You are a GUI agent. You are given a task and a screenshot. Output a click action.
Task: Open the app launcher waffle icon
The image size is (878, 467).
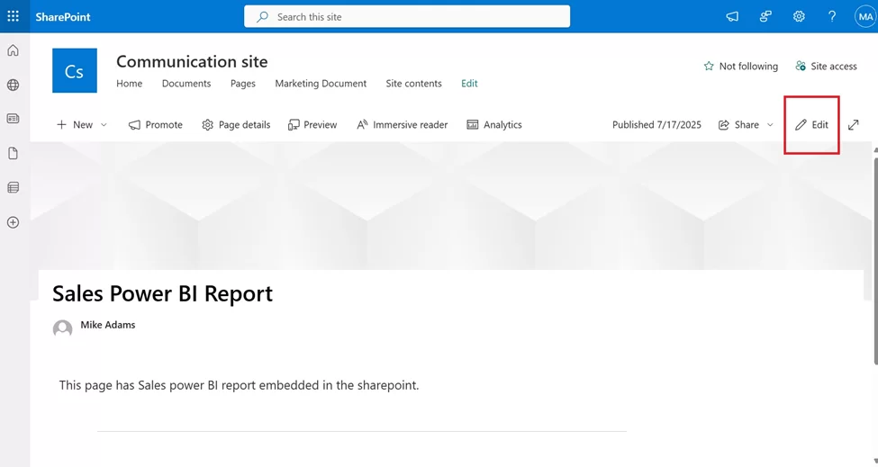coord(13,16)
